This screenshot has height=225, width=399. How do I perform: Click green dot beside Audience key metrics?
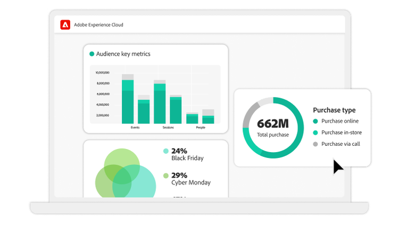[92, 54]
